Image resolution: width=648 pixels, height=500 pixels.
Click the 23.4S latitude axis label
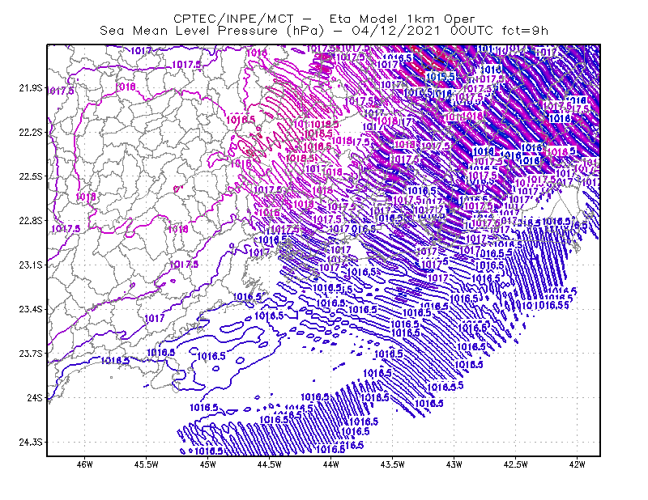click(x=31, y=309)
